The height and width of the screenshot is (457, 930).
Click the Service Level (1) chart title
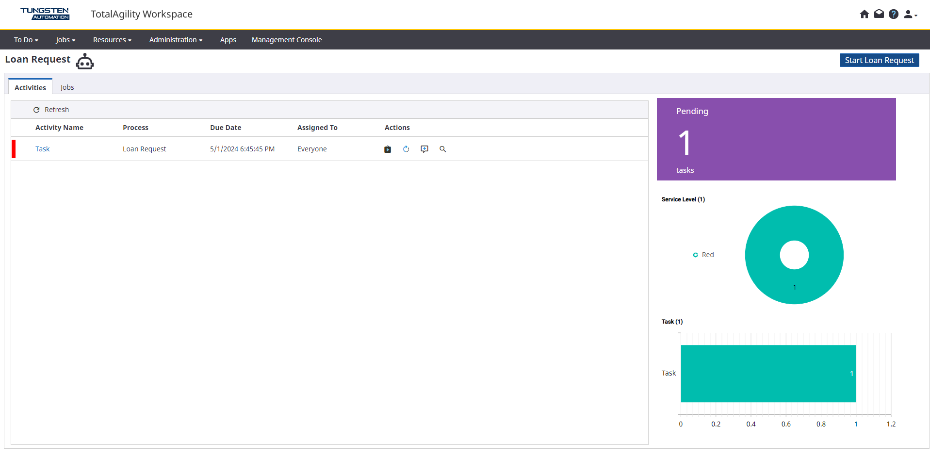(683, 199)
